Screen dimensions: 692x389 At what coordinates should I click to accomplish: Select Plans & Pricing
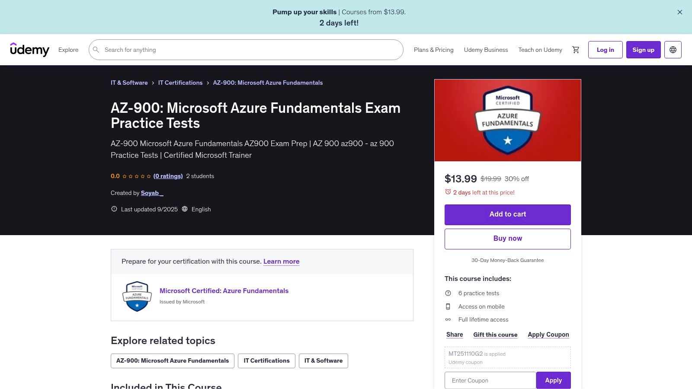(433, 50)
